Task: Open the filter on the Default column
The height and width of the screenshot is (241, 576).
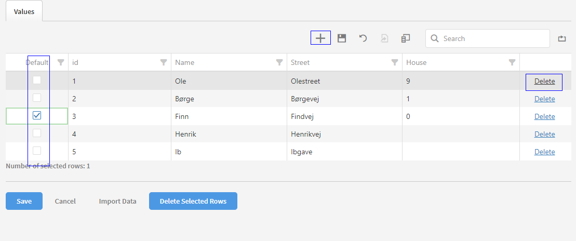Action: (61, 62)
